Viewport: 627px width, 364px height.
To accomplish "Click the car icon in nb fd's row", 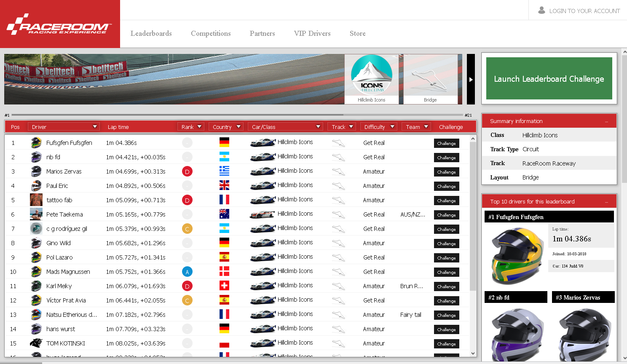I will (263, 157).
